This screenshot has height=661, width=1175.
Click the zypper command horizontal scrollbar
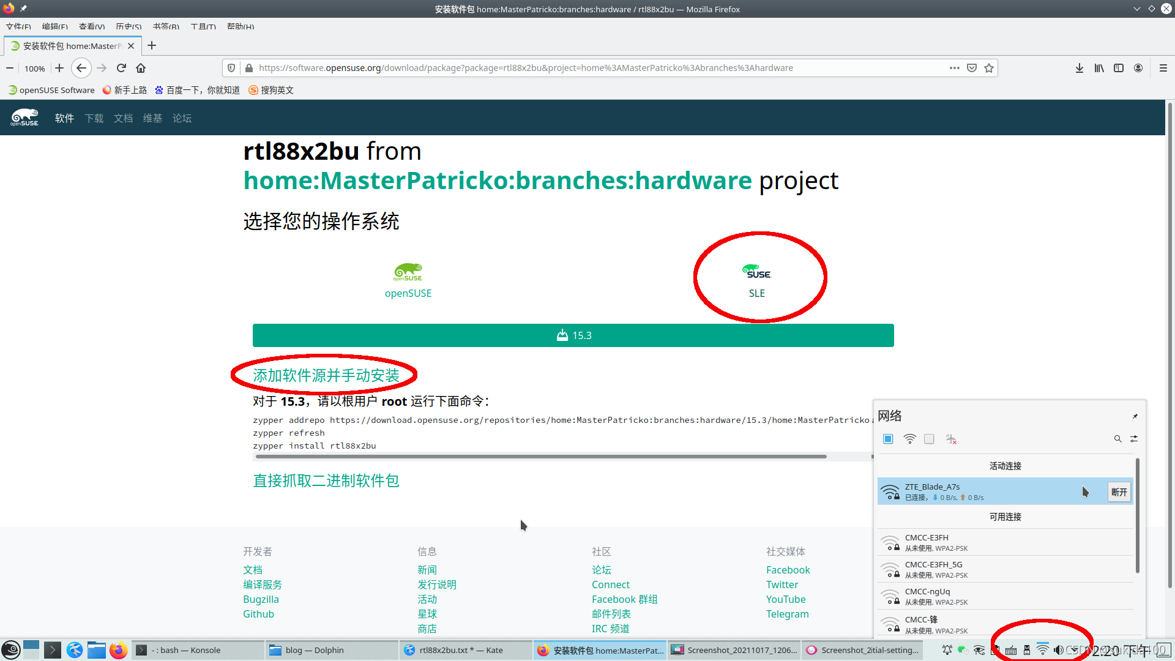click(541, 457)
